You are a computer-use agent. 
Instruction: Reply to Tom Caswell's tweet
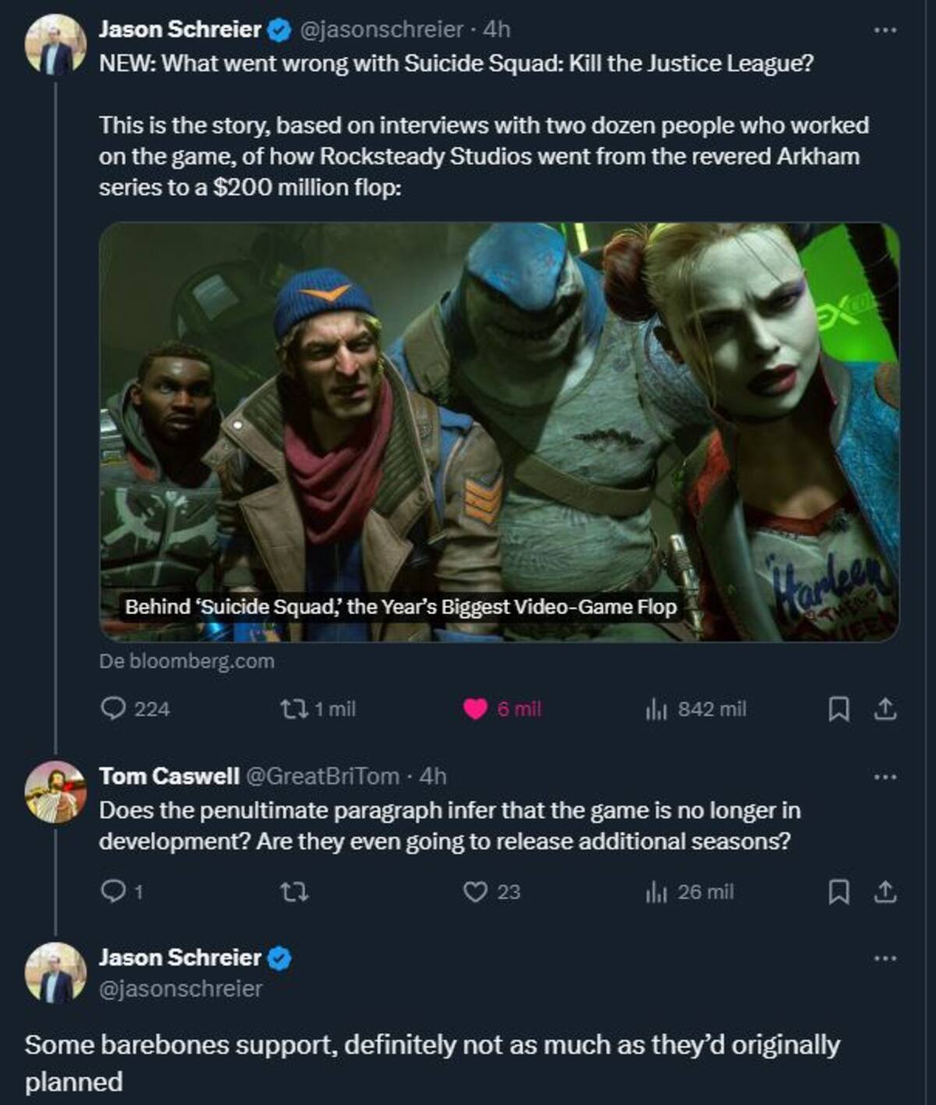[x=122, y=891]
